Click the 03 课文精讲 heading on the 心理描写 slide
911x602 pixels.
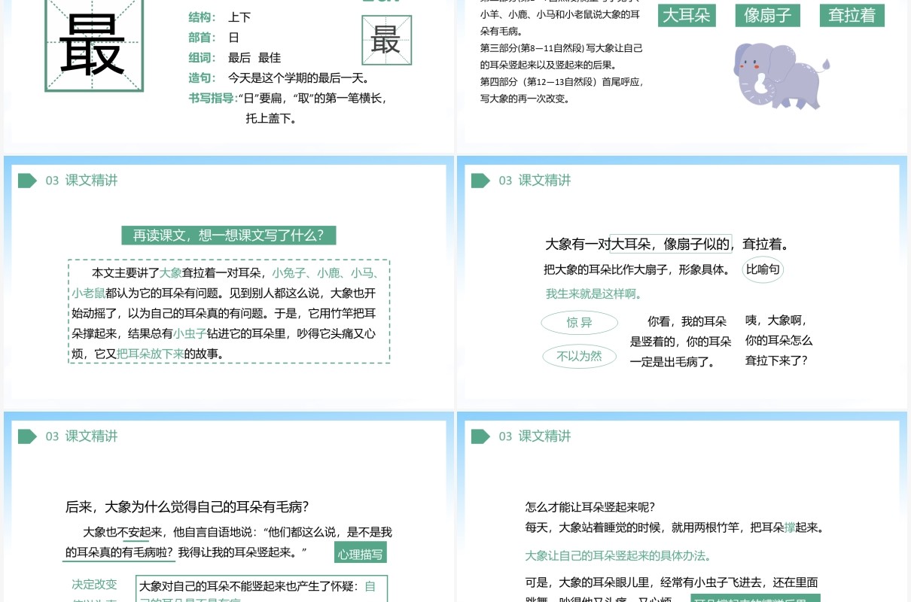coord(81,436)
